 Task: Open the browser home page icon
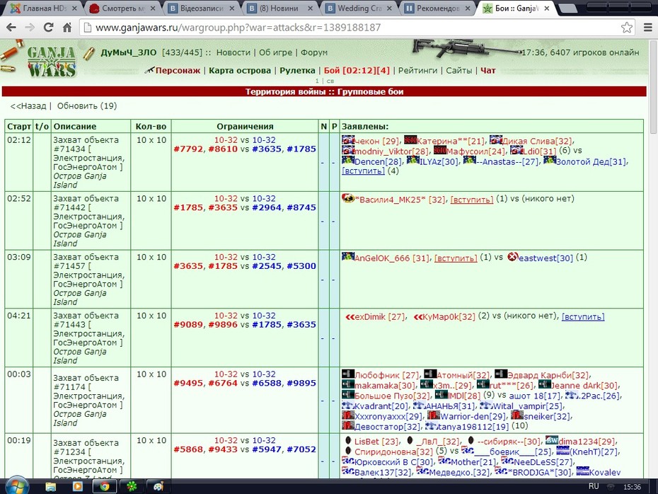[67, 28]
